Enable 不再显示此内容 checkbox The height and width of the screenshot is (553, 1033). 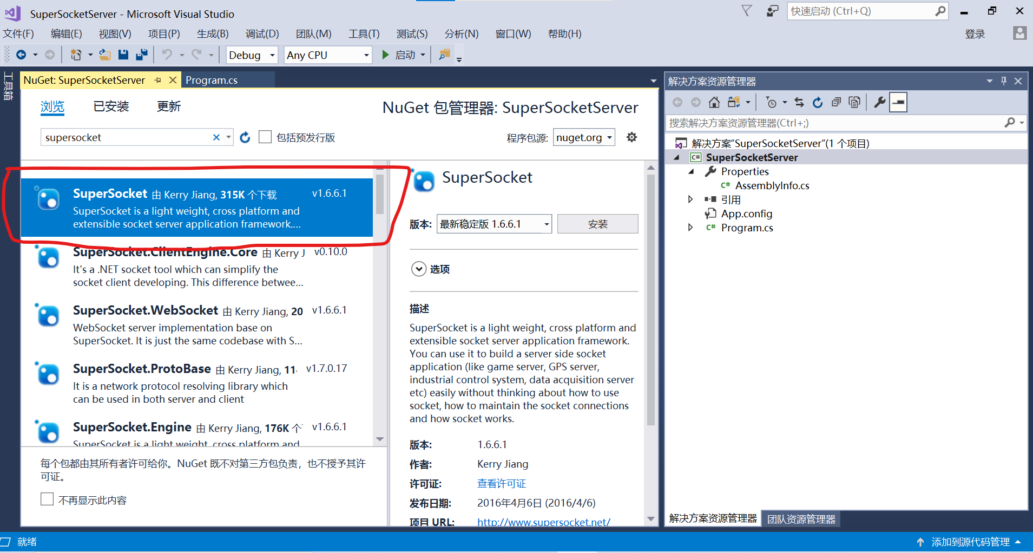click(x=47, y=499)
